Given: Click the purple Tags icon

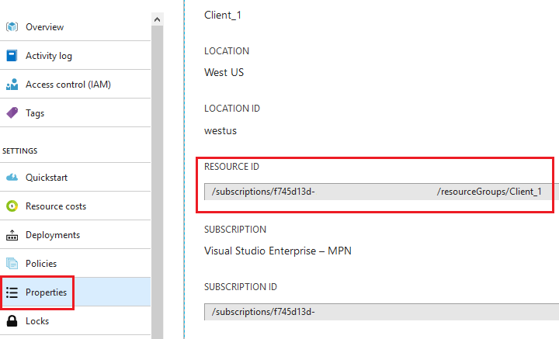Looking at the screenshot, I should [x=12, y=113].
